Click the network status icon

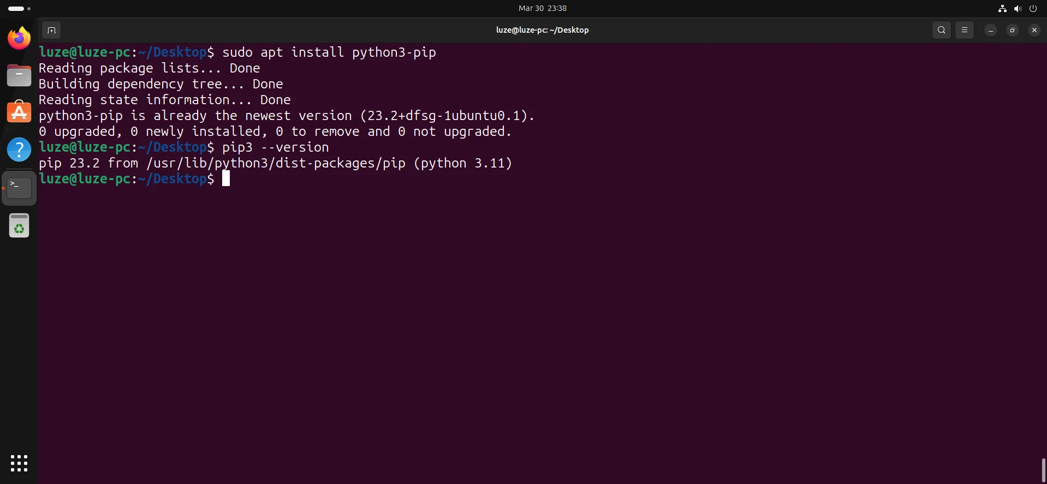coord(1002,8)
